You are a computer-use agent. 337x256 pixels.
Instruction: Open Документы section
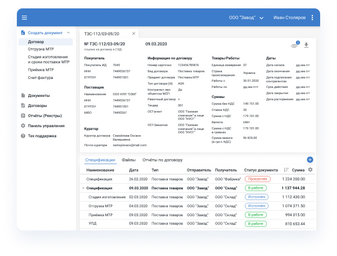tap(39, 96)
